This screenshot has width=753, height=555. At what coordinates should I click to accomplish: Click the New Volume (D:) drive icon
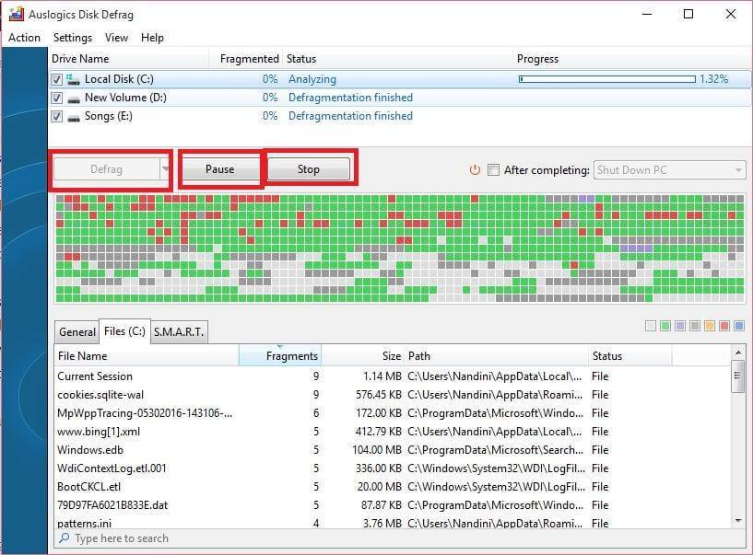point(72,98)
